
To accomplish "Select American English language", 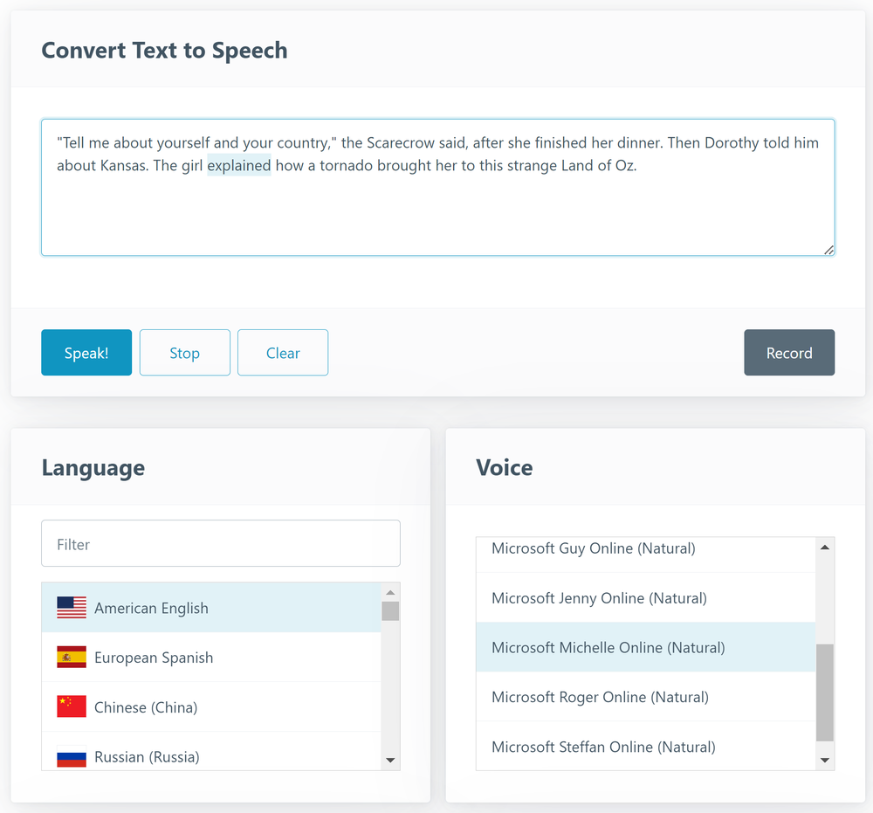I will [x=211, y=608].
